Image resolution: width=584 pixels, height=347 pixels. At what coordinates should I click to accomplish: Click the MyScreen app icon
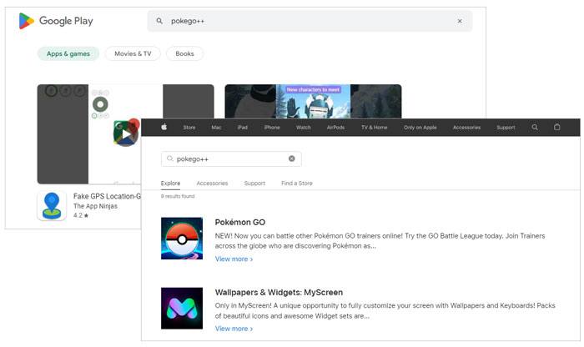point(182,309)
